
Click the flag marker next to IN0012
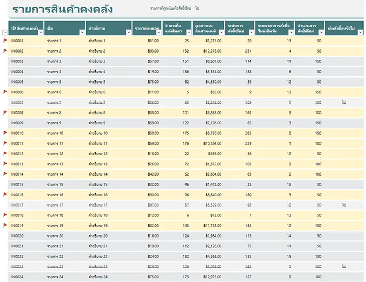coord(5,154)
